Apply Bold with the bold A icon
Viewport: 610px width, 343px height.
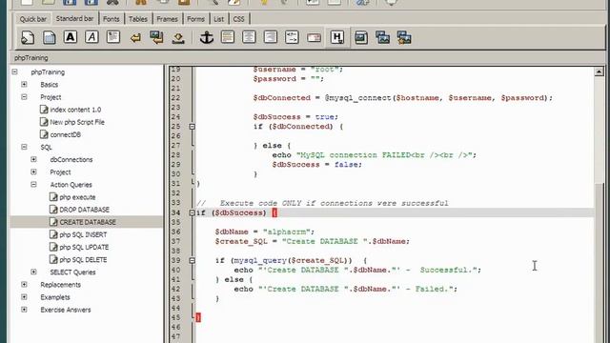[71, 37]
